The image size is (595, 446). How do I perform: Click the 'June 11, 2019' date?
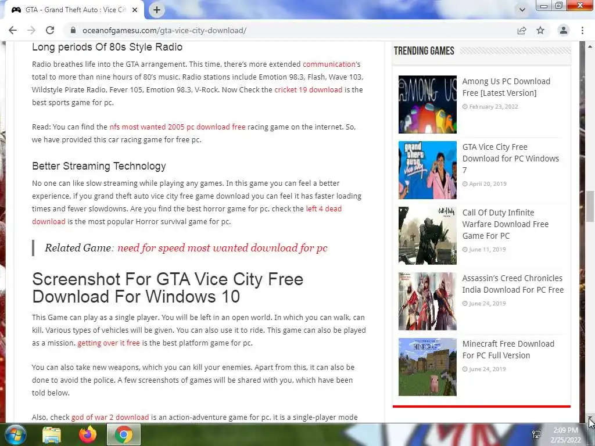[488, 250]
